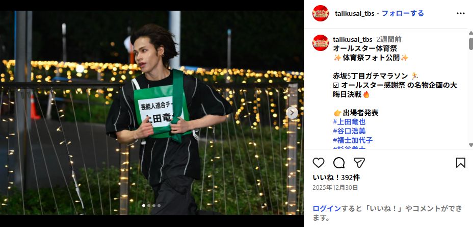Click the ログイン link
473x227 pixels.
pyautogui.click(x=327, y=208)
